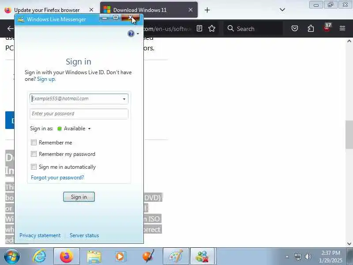353x265 pixels.
Task: Bookmark this page with the star icon
Action: [x=212, y=28]
